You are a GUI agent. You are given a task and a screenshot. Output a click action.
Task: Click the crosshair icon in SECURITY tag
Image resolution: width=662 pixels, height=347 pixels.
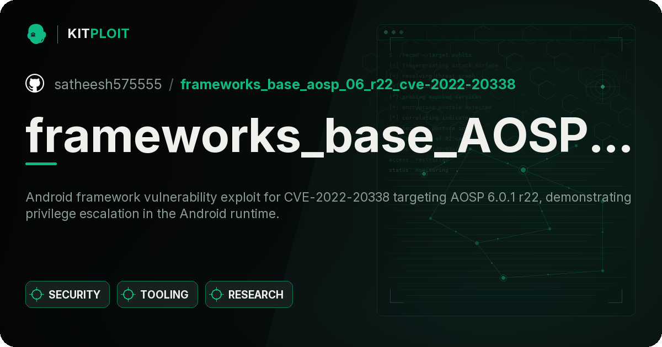tap(37, 295)
